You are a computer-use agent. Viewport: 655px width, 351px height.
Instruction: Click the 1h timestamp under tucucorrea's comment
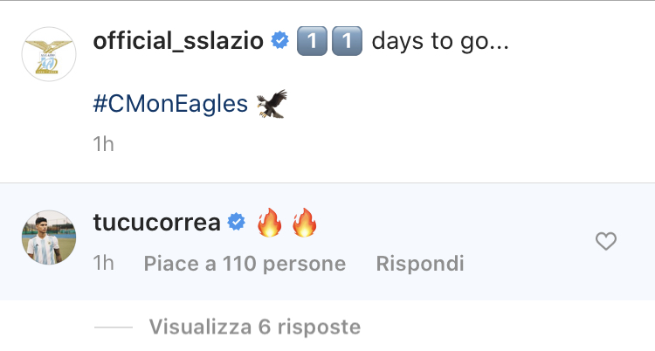(103, 264)
